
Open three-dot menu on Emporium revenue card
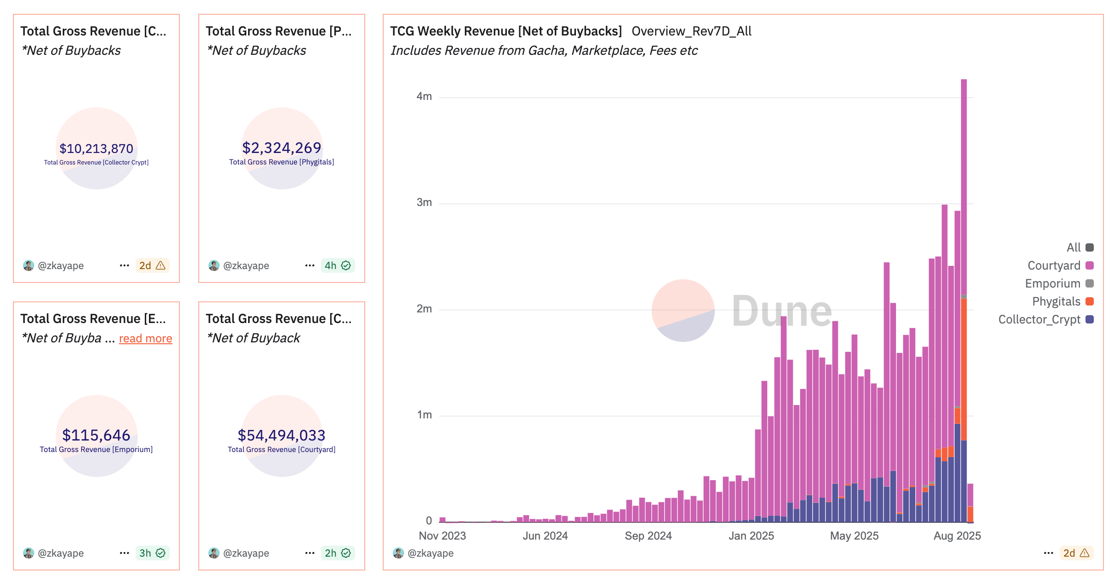click(x=124, y=553)
